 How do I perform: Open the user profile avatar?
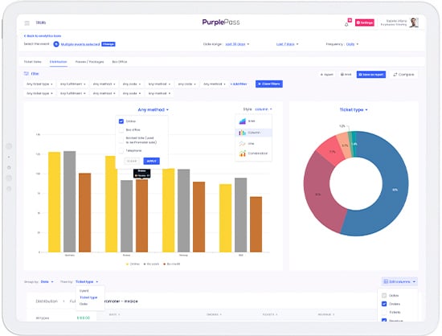pos(414,23)
